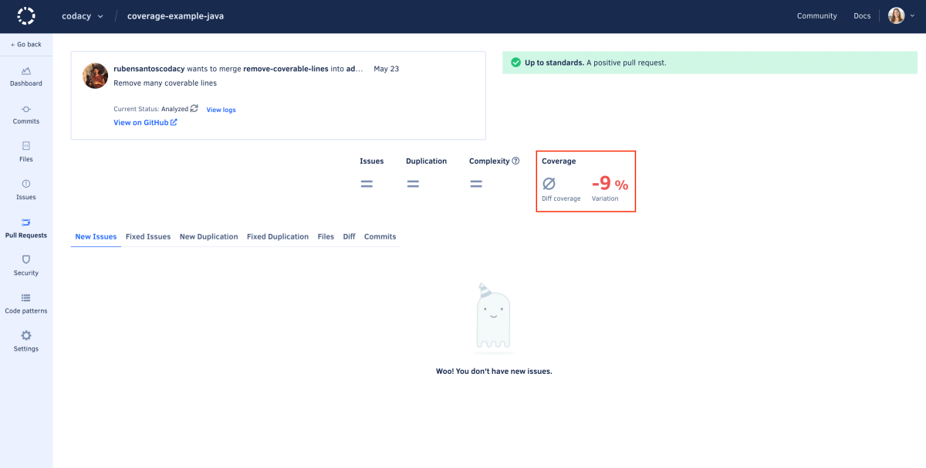The image size is (926, 468).
Task: Open the Complexity help tooltip icon
Action: 515,161
